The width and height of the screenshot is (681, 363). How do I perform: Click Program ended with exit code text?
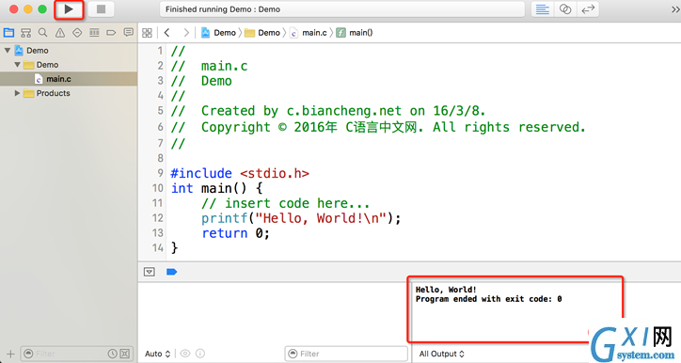pos(488,299)
